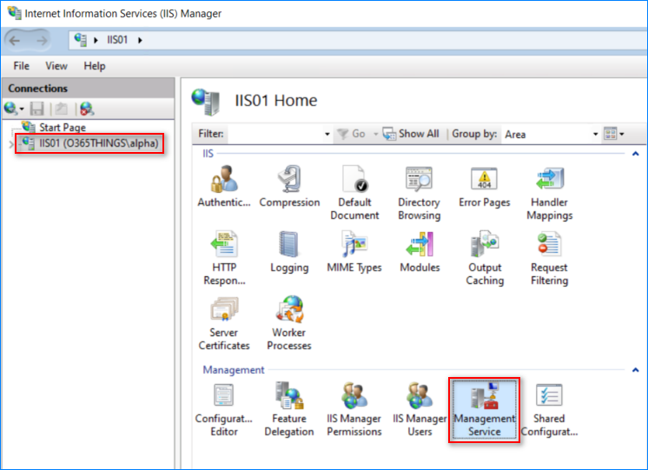This screenshot has height=470, width=648.
Task: Collapse the IIS section group
Action: tap(636, 154)
